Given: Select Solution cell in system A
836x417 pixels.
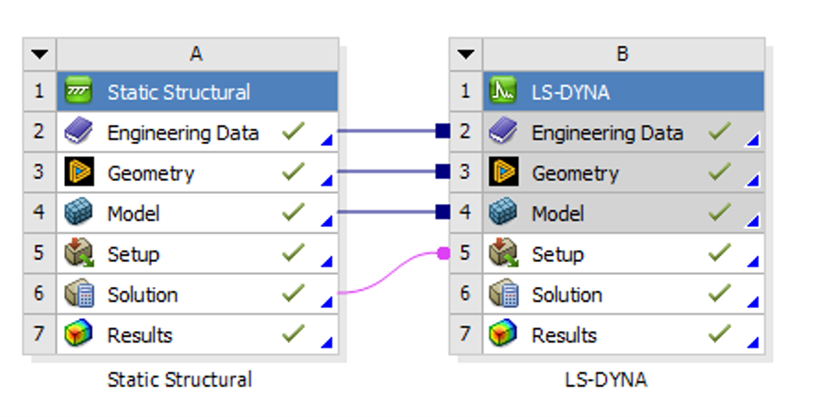Looking at the screenshot, I should (197, 294).
